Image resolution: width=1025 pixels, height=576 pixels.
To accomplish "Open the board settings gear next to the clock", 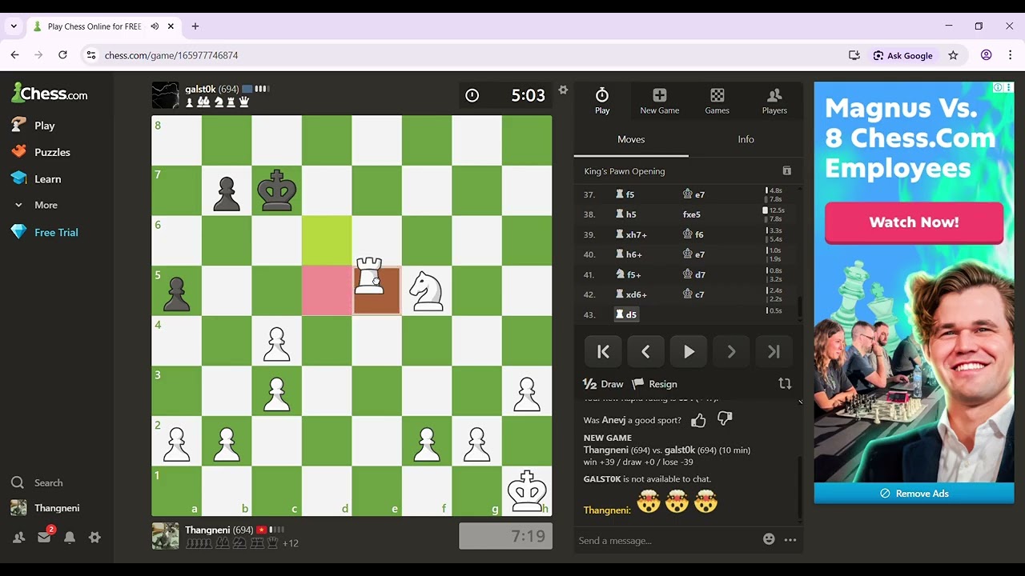I will click(x=563, y=90).
